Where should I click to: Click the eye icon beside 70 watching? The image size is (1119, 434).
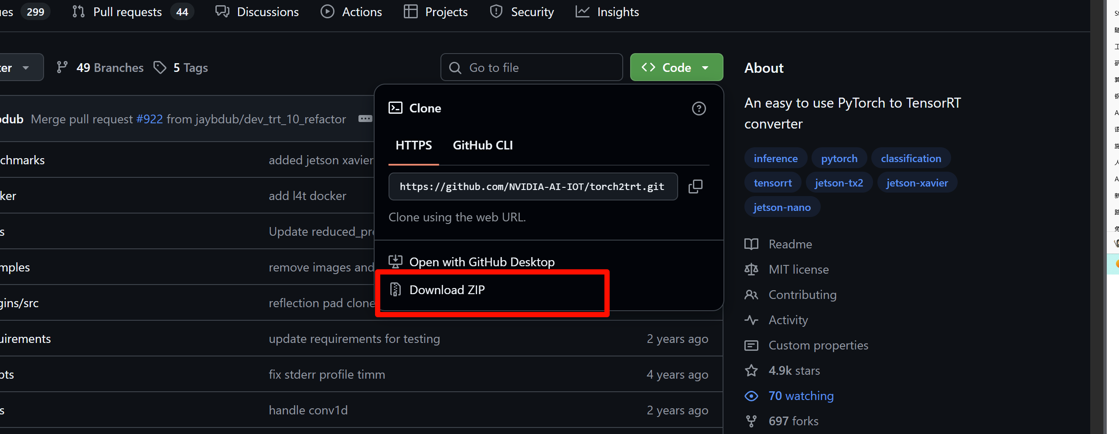(x=751, y=396)
